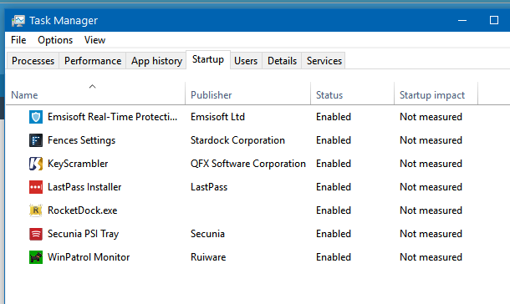The image size is (510, 304).
Task: Switch to the Performance tab
Action: [93, 61]
